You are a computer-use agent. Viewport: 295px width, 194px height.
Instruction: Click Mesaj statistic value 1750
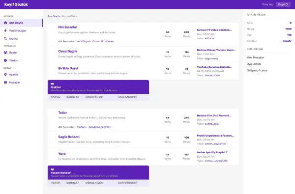tap(288, 29)
